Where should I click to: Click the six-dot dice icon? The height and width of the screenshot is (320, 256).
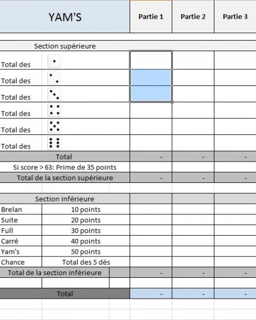tap(54, 142)
